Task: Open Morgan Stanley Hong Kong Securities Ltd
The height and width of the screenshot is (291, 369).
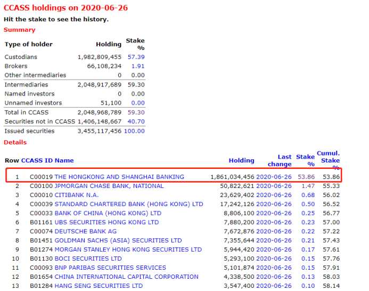Action: pos(128,249)
